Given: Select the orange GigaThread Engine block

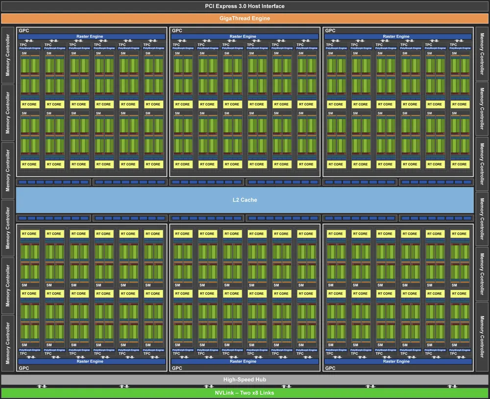Looking at the screenshot, I should tap(245, 18).
